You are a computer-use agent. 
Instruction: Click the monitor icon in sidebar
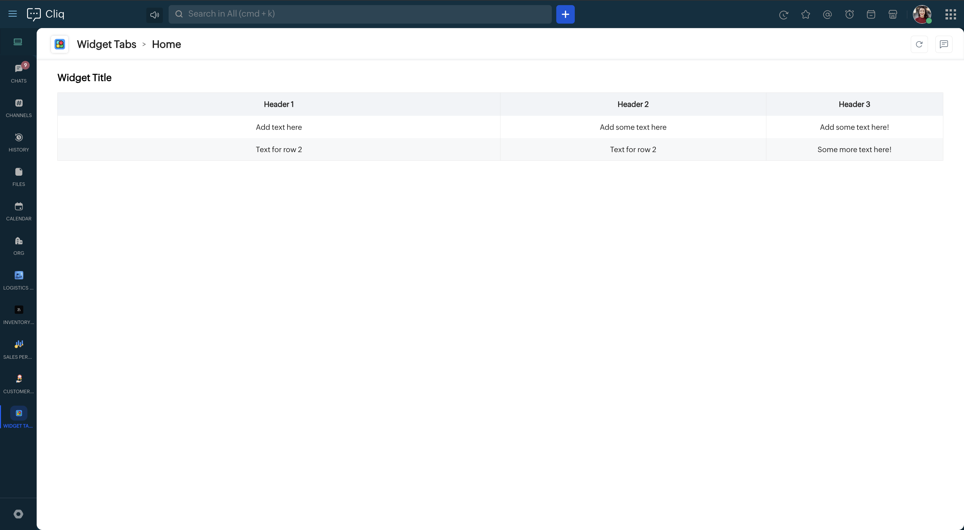[x=18, y=41]
